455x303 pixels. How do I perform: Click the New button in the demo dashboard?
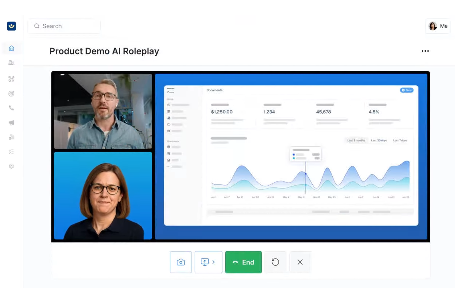tap(406, 90)
